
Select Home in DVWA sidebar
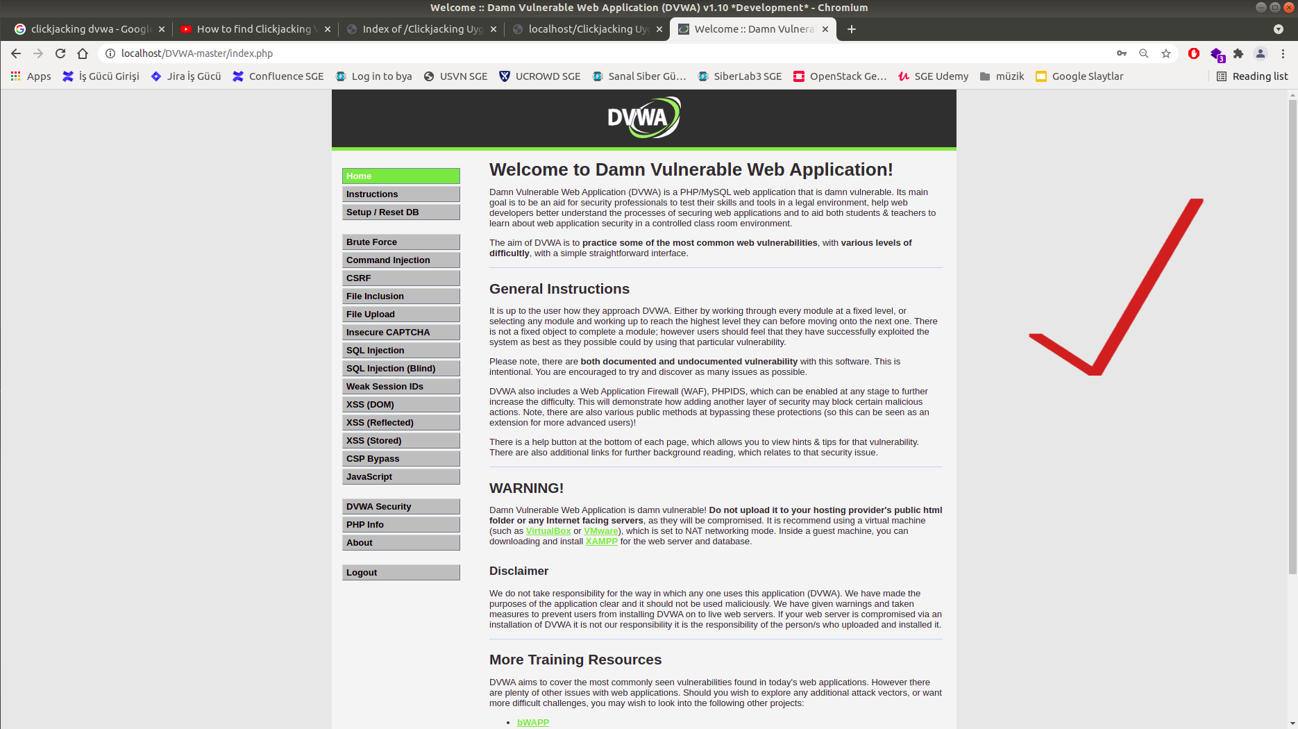click(401, 176)
